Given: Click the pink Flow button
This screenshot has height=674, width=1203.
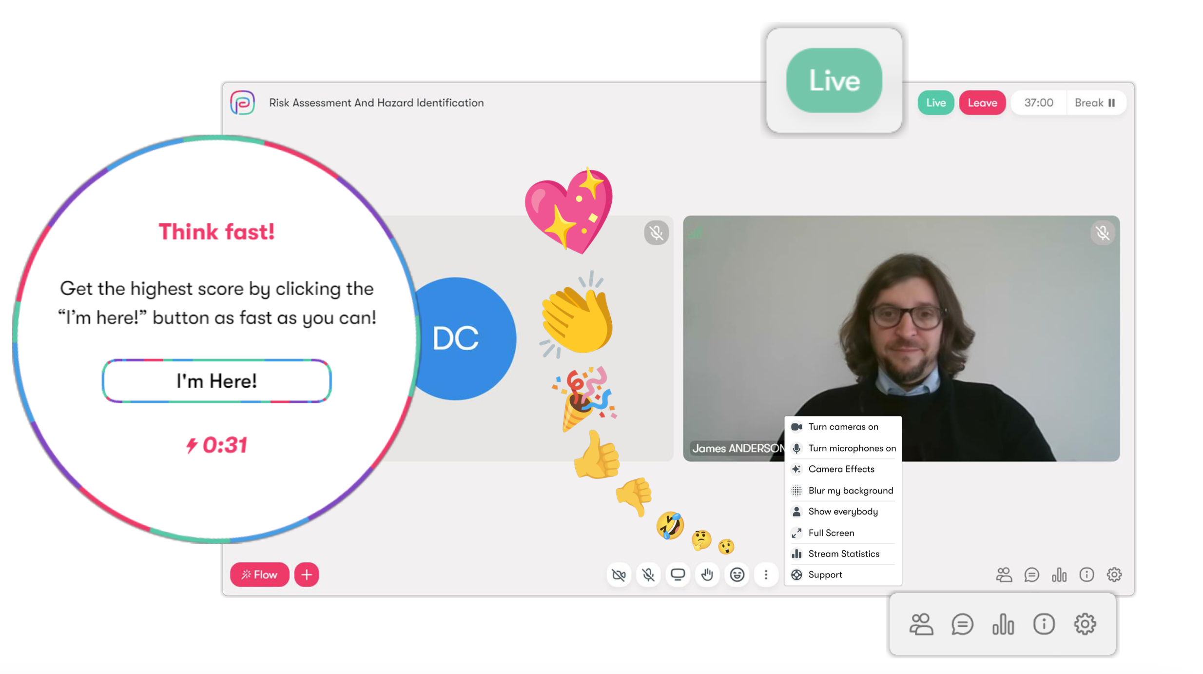Looking at the screenshot, I should coord(259,575).
